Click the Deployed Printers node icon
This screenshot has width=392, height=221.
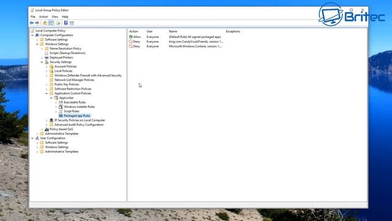coord(47,58)
